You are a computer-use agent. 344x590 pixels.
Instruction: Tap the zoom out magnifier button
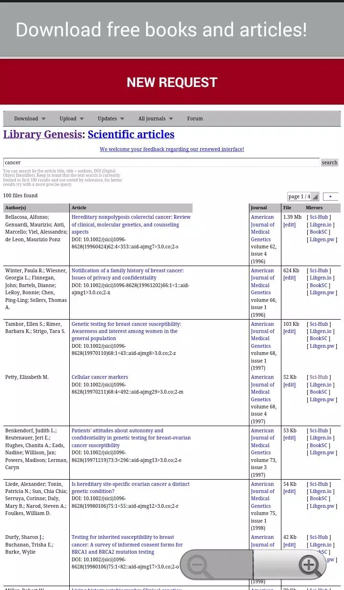click(216, 564)
